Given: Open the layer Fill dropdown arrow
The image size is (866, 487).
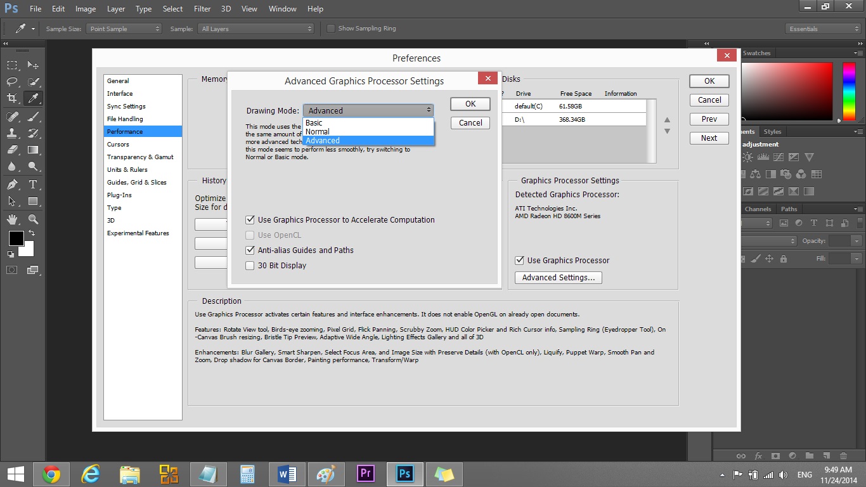Looking at the screenshot, I should pos(856,259).
